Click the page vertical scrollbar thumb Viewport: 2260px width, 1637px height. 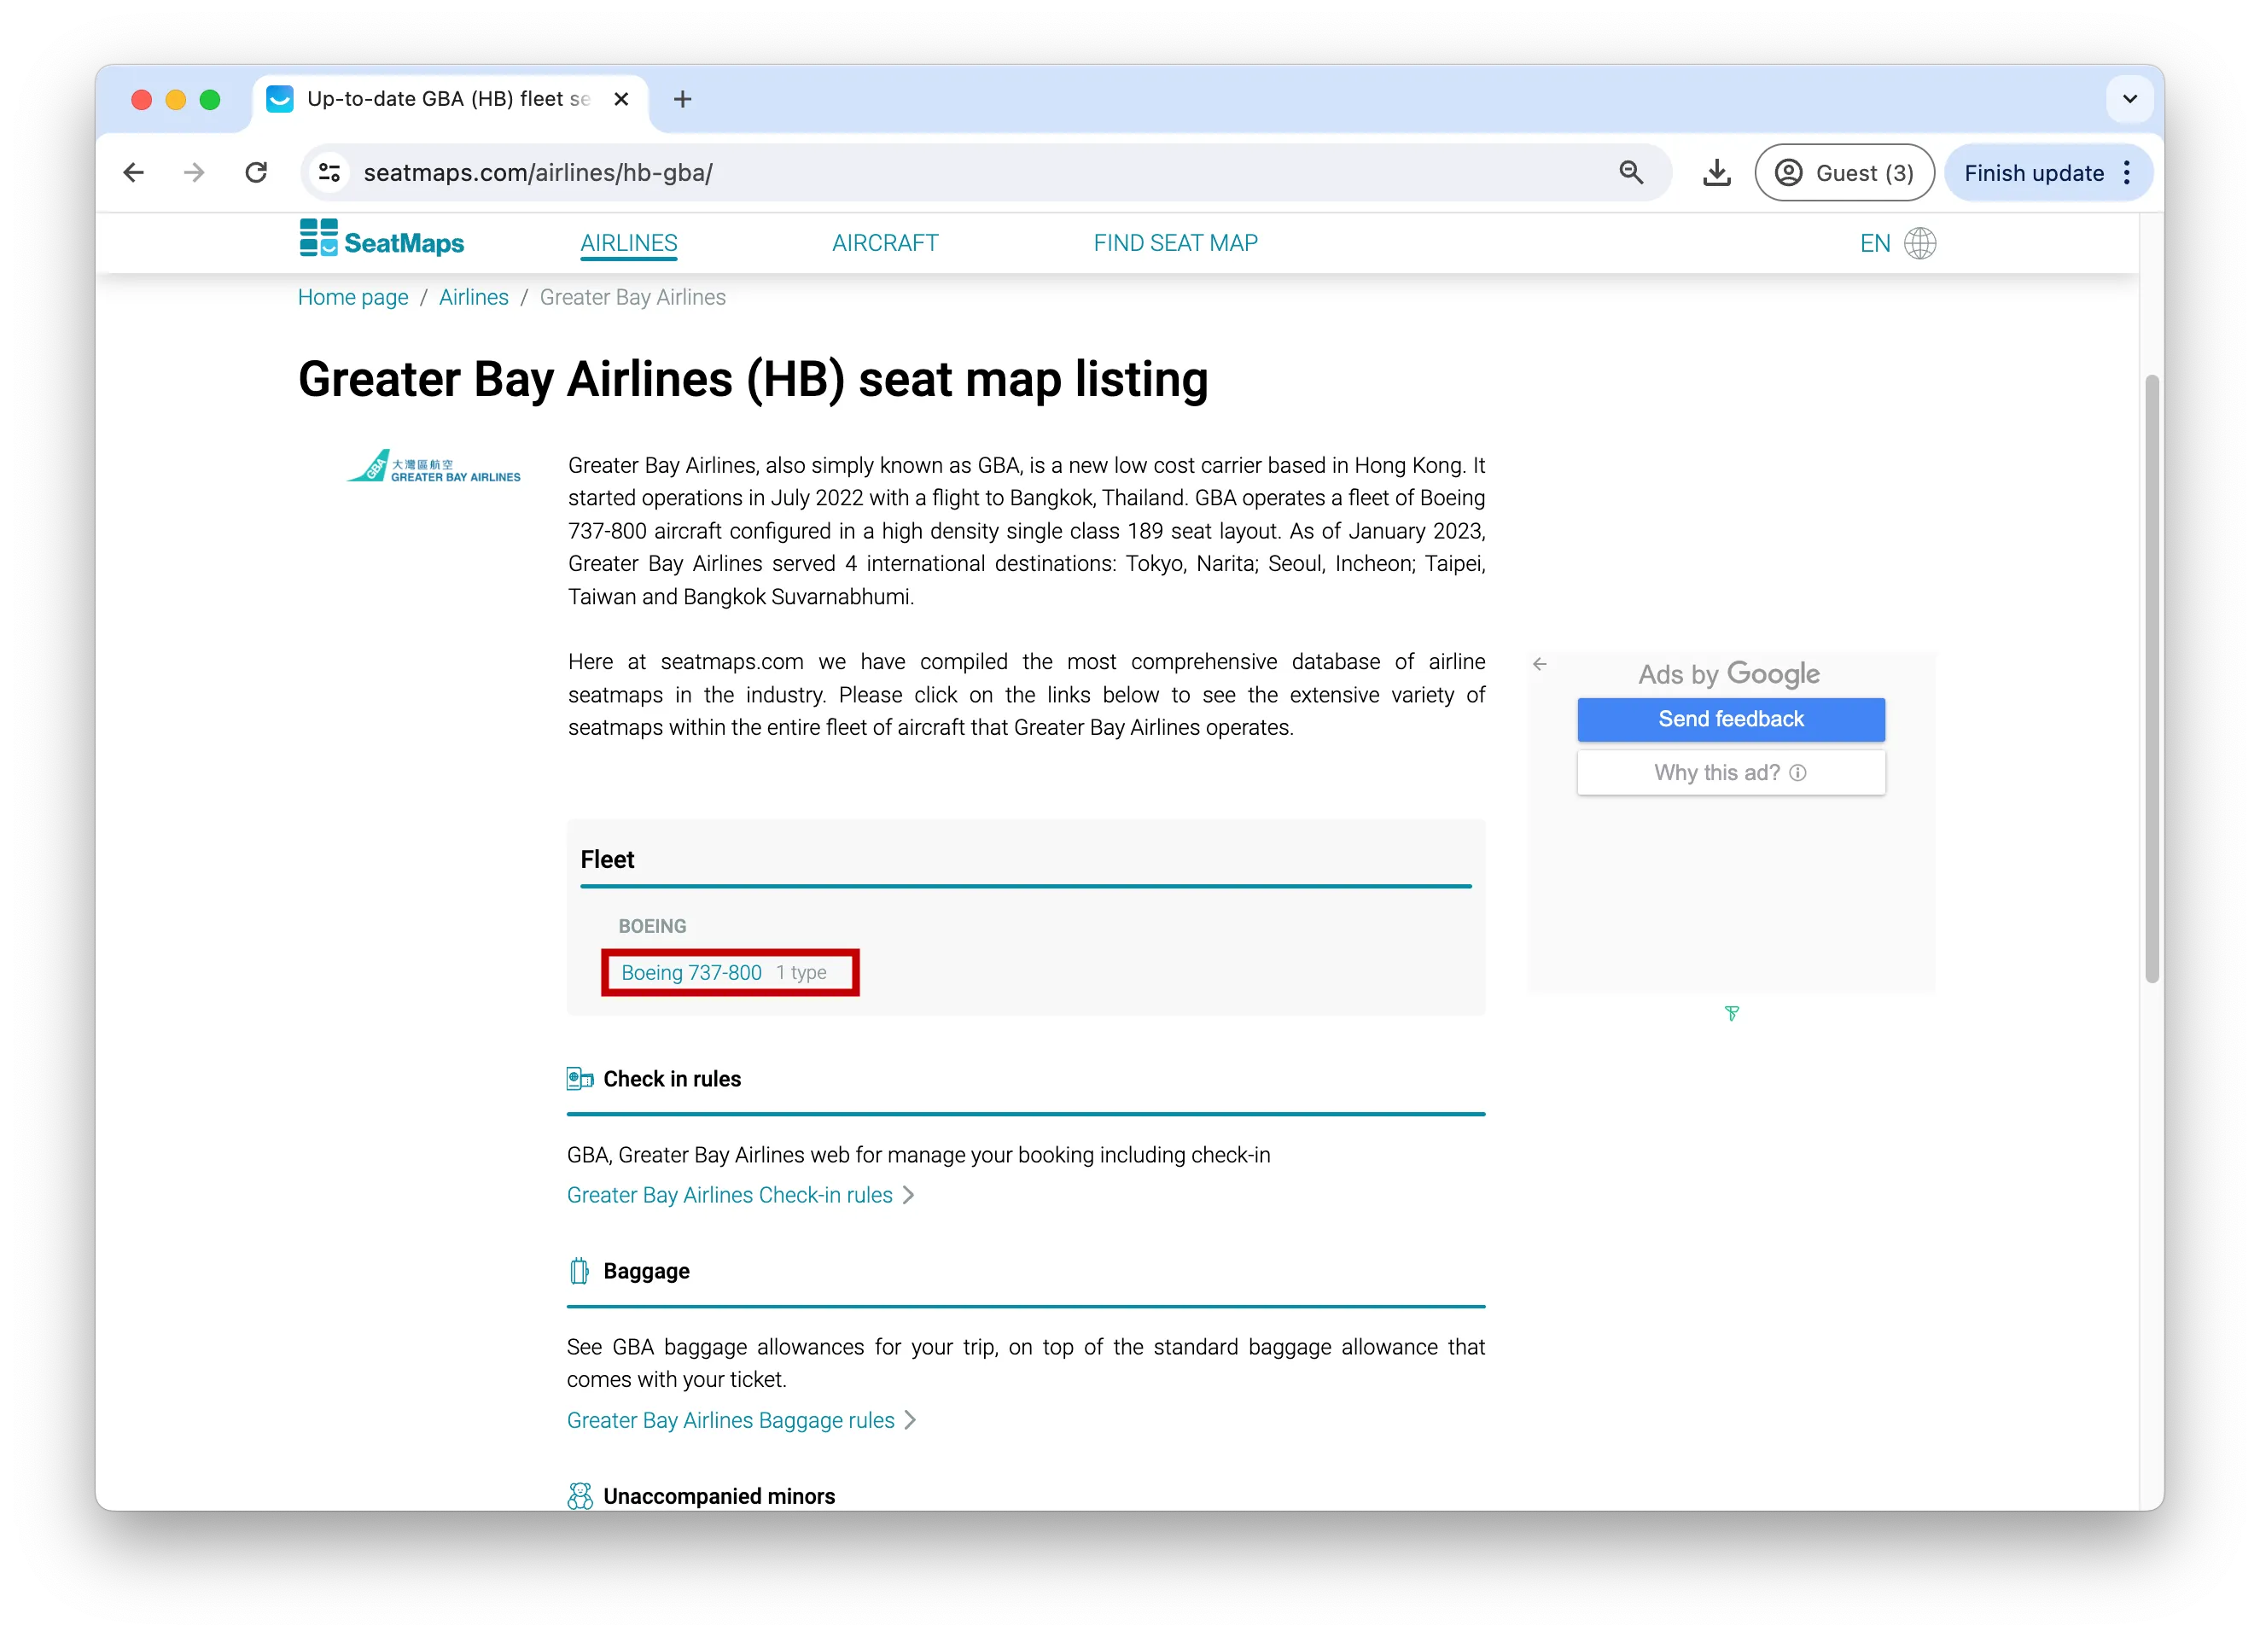(2152, 679)
